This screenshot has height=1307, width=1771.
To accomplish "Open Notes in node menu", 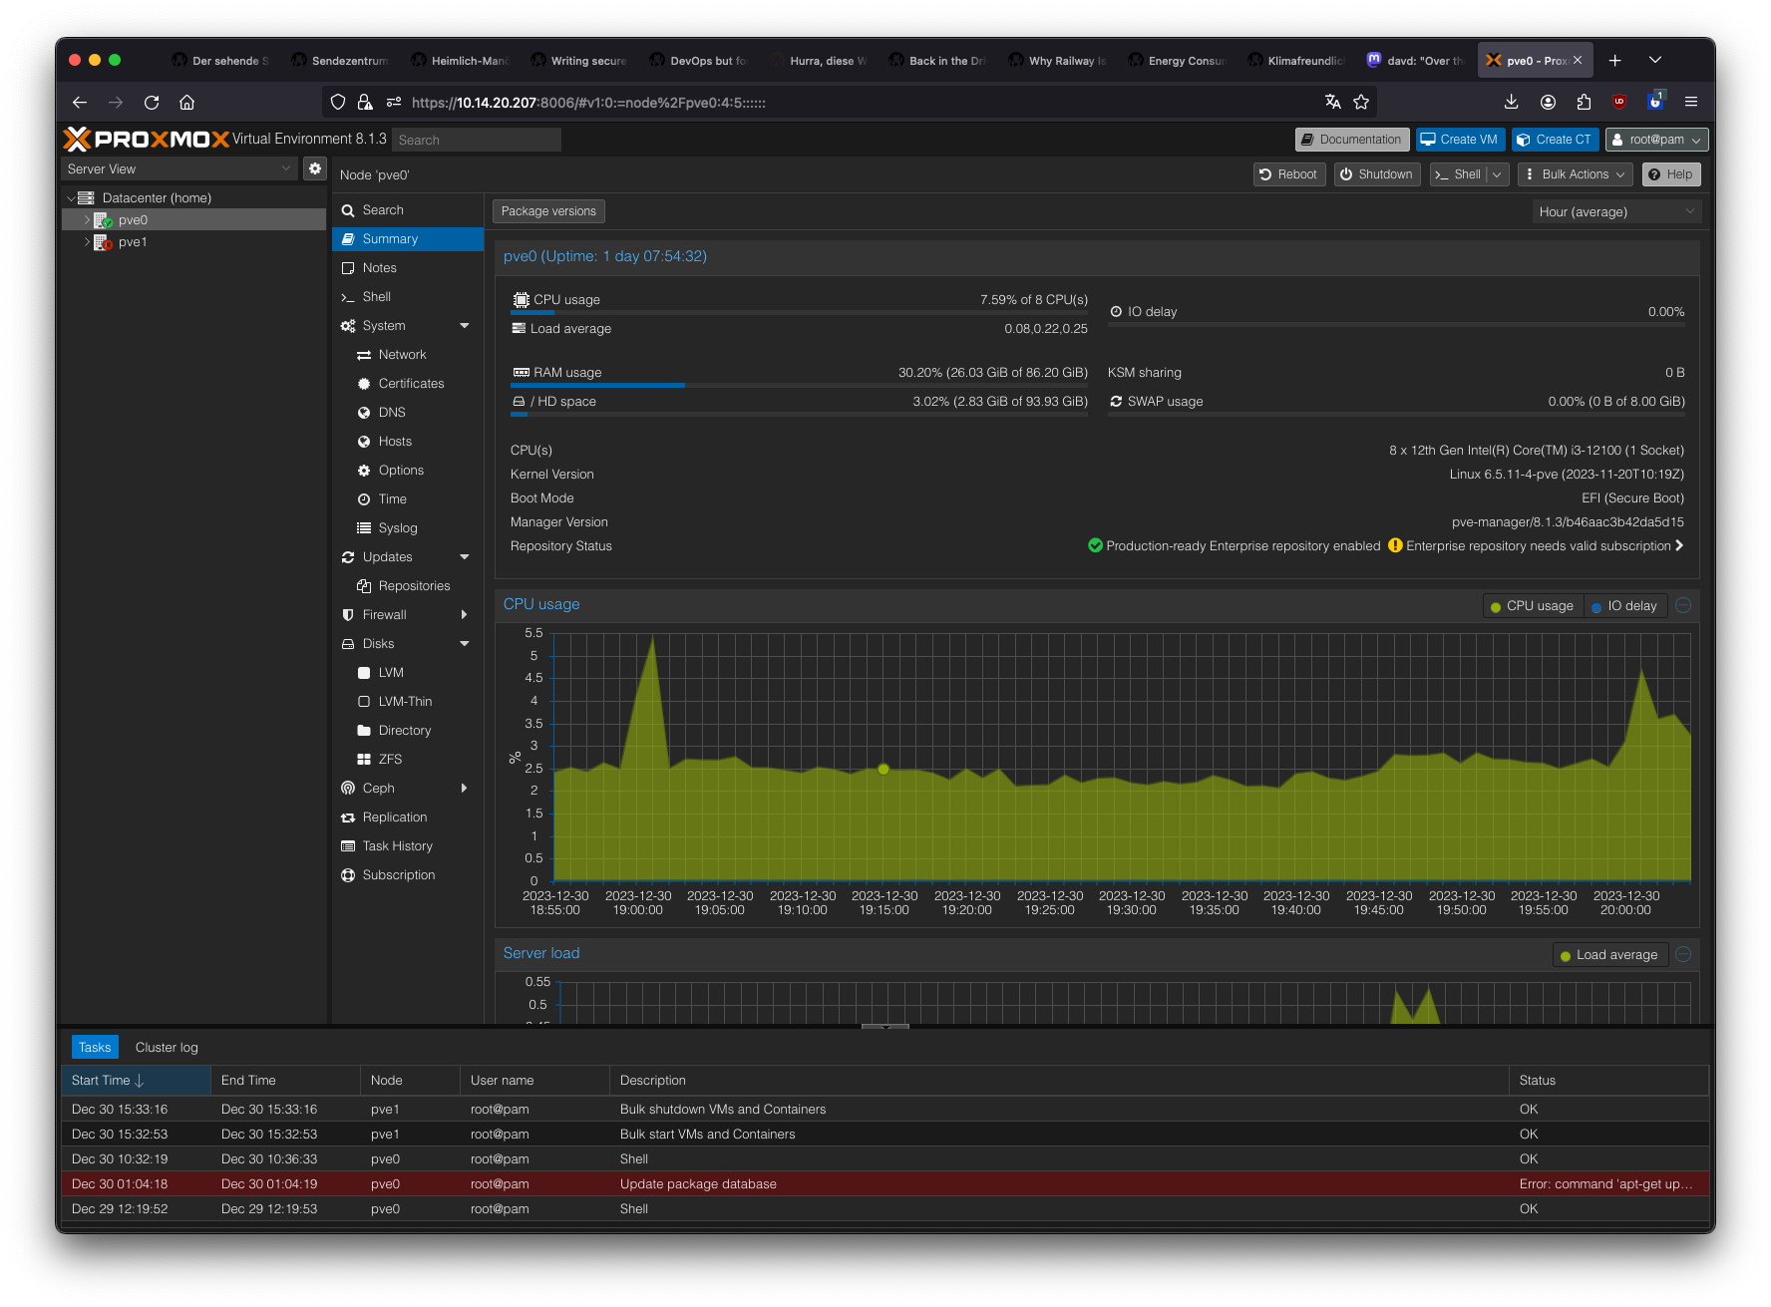I will [408, 267].
